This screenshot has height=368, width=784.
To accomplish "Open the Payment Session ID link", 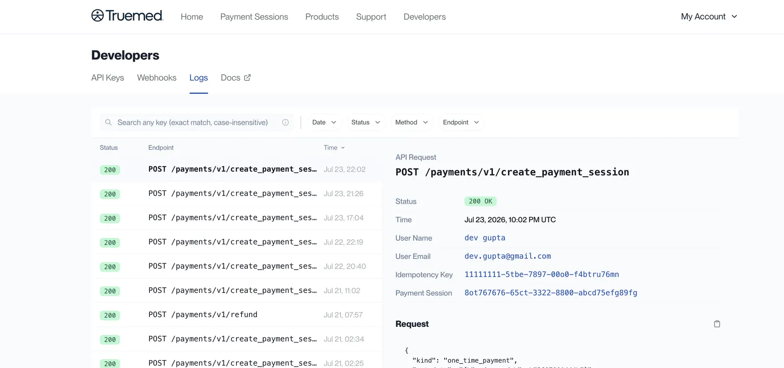I will [x=551, y=293].
